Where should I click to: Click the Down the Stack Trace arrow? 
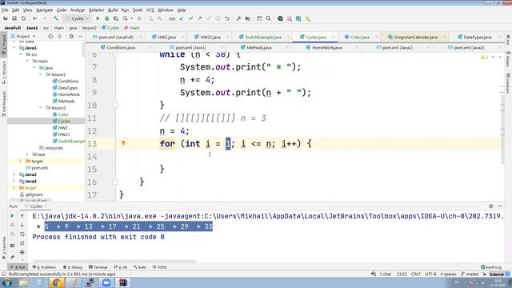(x=22, y=225)
